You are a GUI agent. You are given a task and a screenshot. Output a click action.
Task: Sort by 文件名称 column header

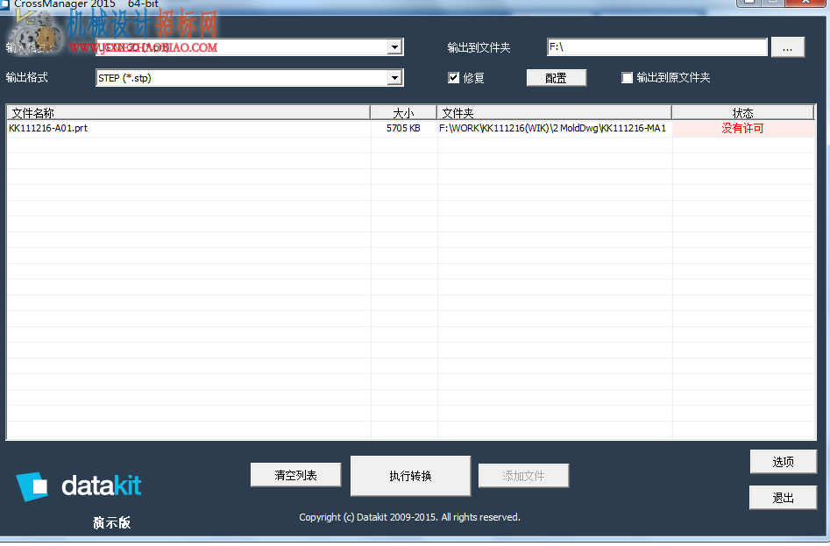188,113
